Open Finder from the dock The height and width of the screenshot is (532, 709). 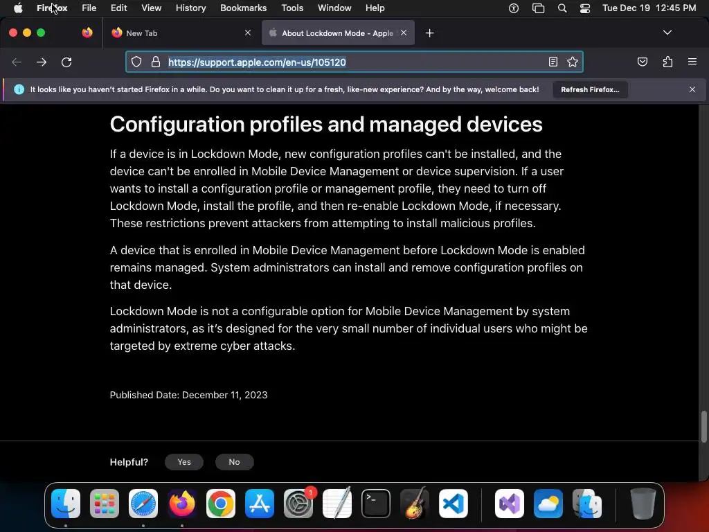click(x=66, y=504)
